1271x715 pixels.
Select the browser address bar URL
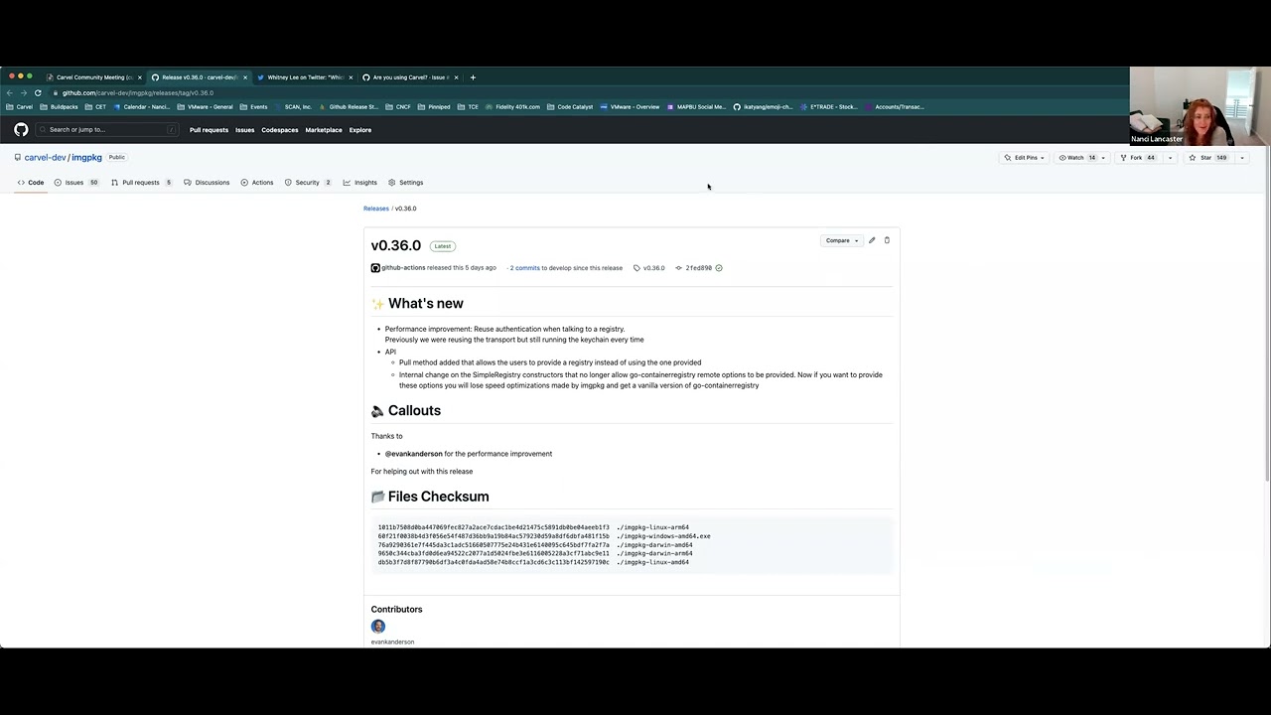138,92
